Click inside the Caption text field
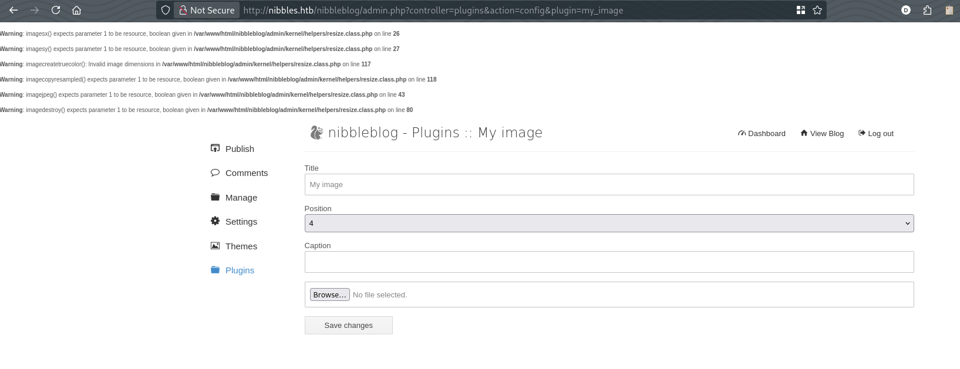 [609, 262]
